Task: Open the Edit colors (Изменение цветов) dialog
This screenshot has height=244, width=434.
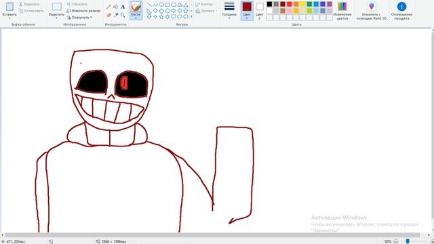Action: point(342,11)
